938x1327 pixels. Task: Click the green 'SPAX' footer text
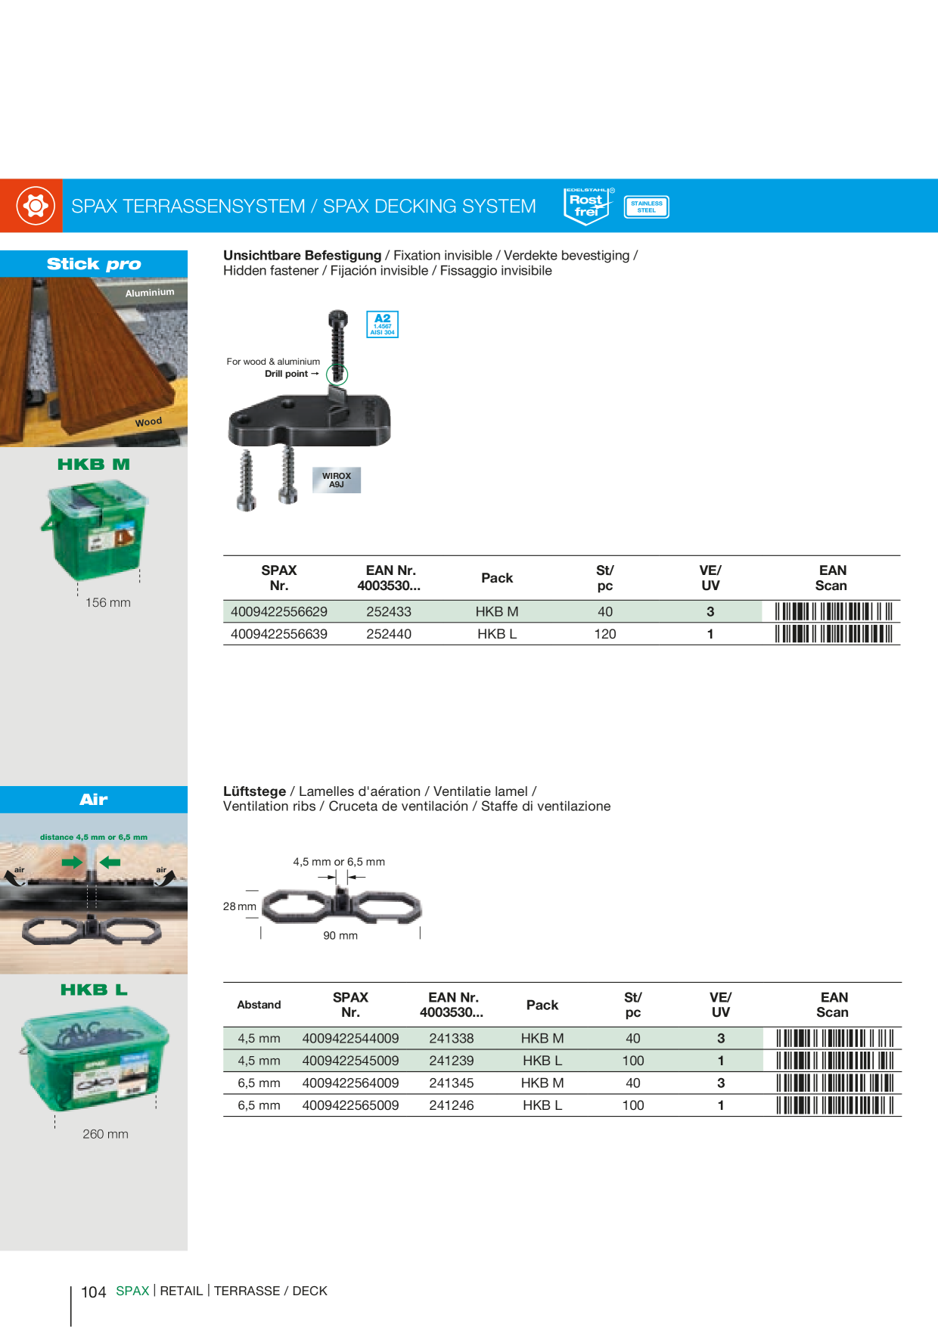point(132,1291)
